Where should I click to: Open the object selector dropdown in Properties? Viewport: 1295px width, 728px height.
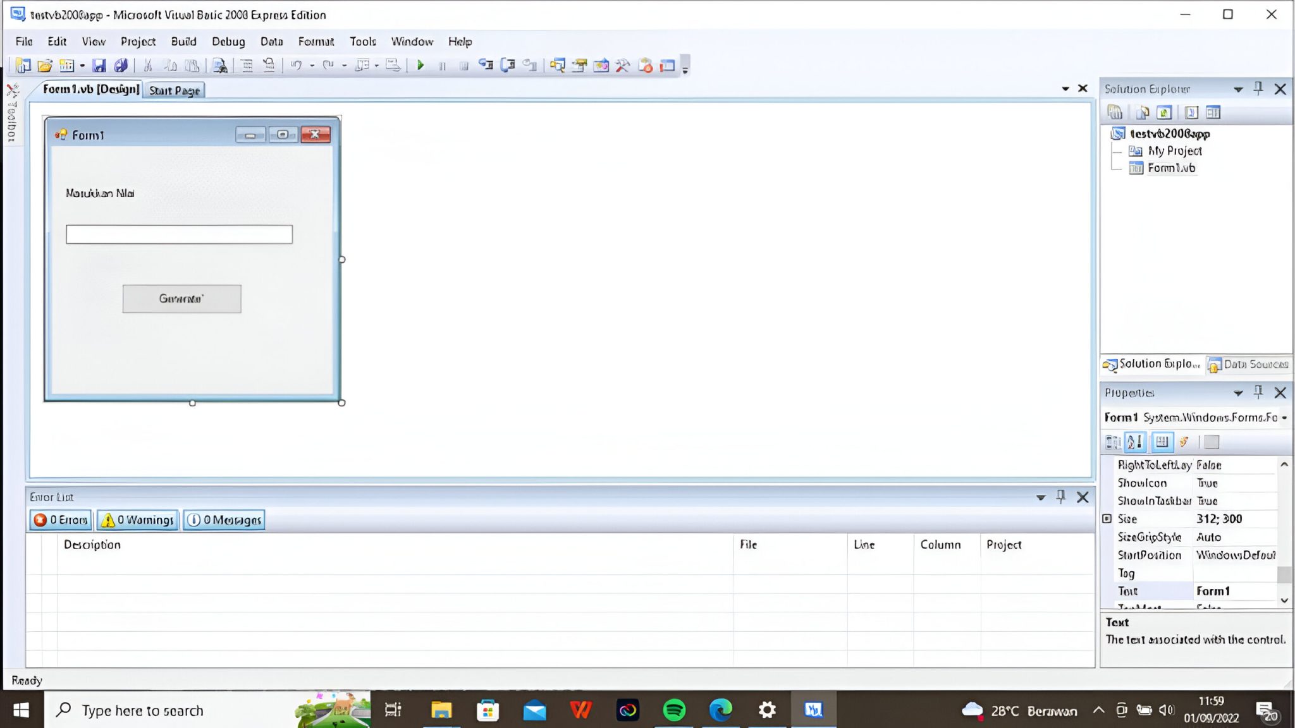pos(1284,417)
